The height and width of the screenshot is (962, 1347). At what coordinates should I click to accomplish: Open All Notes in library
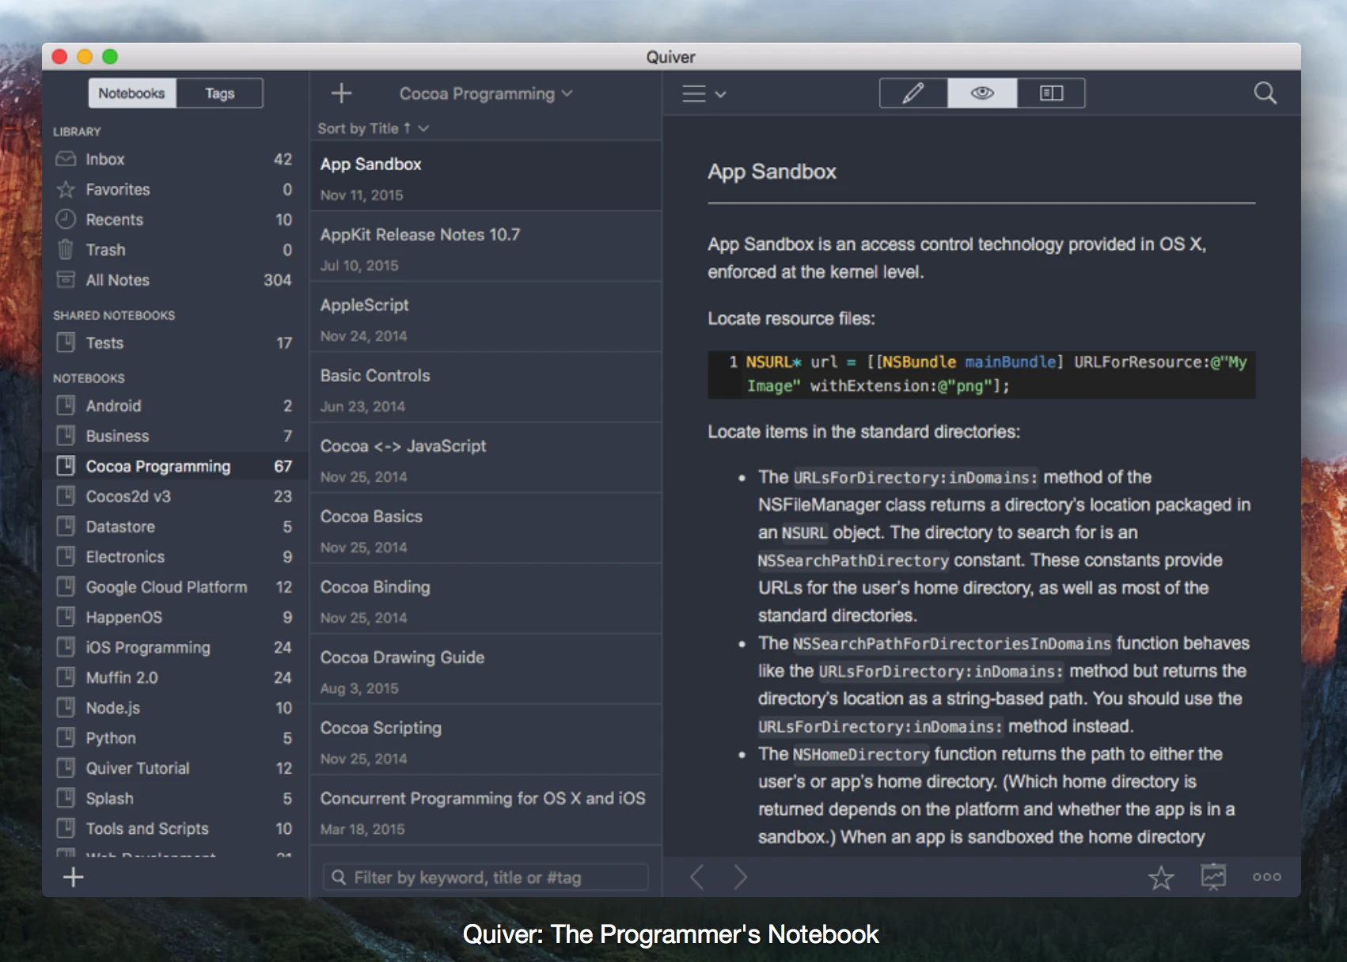point(174,279)
